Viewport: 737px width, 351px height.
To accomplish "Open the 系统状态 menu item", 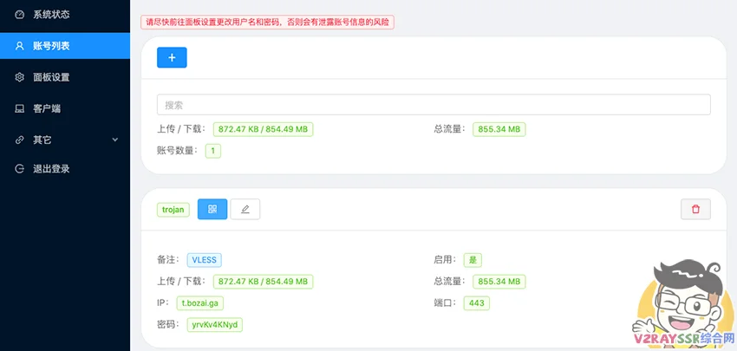I will tap(65, 15).
